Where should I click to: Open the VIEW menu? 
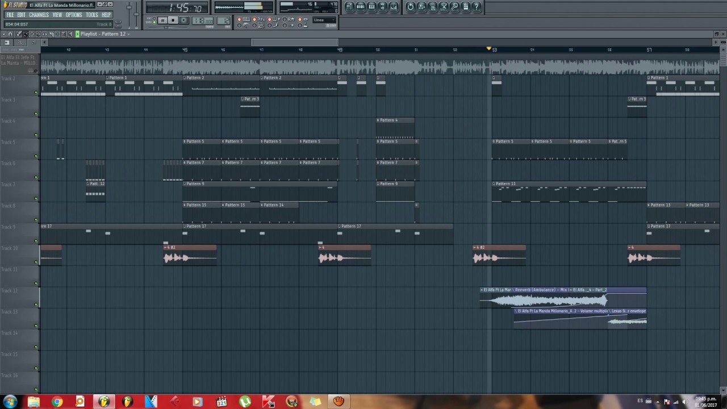coord(57,15)
